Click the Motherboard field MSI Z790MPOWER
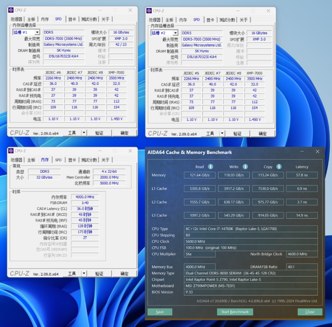The height and width of the screenshot is (327, 332). coord(251,286)
